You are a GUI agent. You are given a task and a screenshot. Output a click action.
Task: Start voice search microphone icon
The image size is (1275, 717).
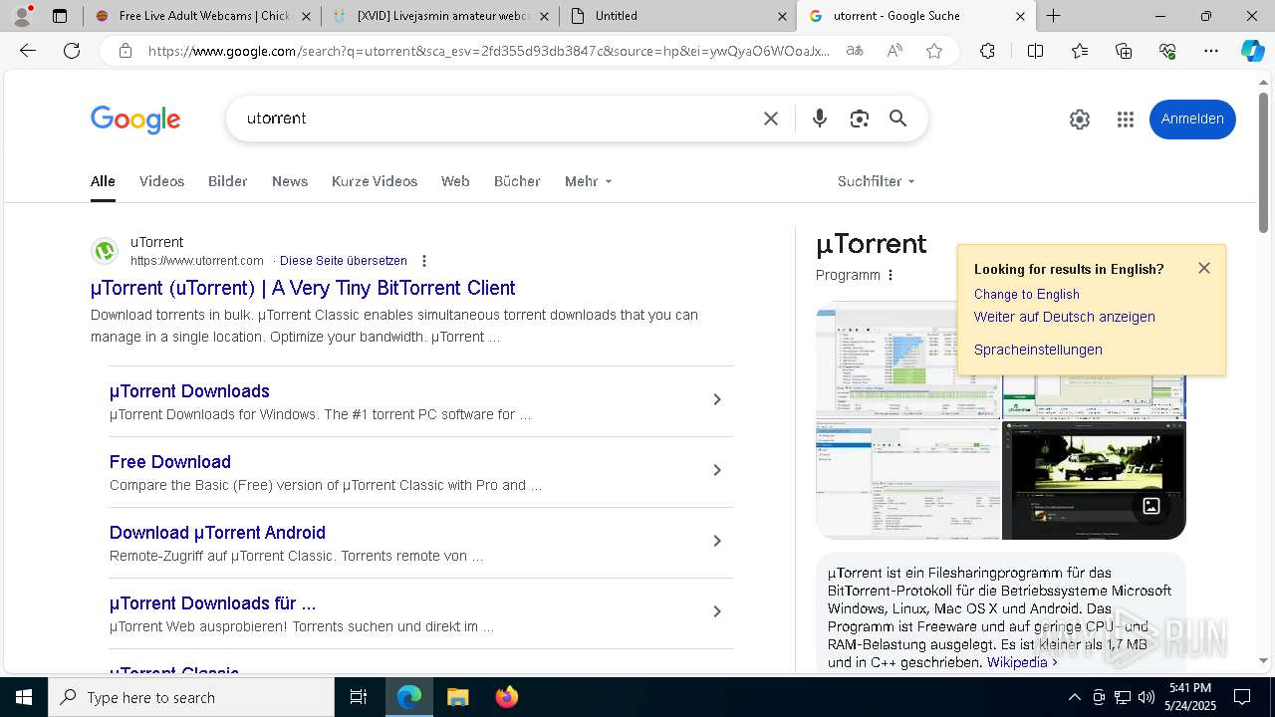820,119
